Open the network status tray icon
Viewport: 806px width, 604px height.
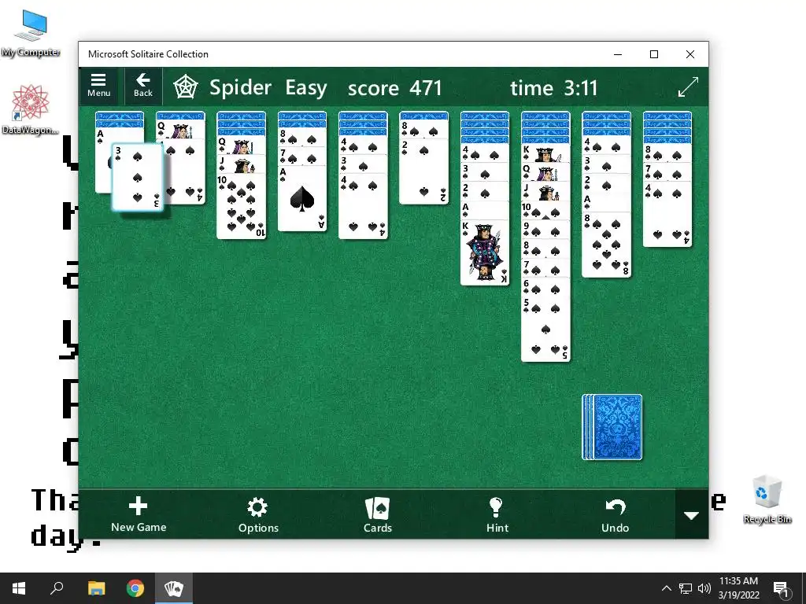coord(686,588)
